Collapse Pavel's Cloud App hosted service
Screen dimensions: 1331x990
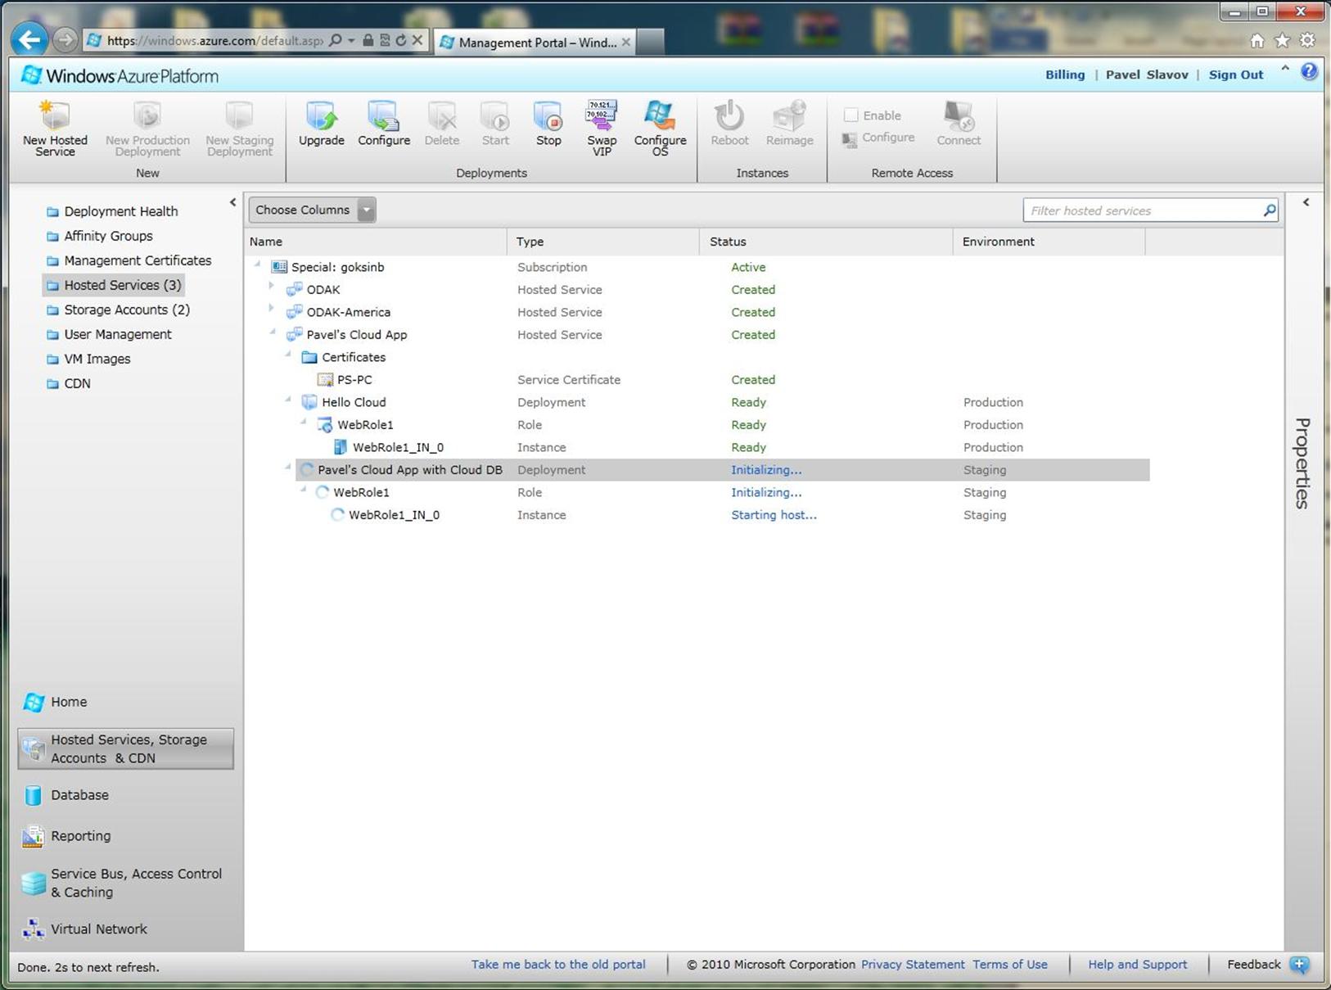pyautogui.click(x=273, y=332)
